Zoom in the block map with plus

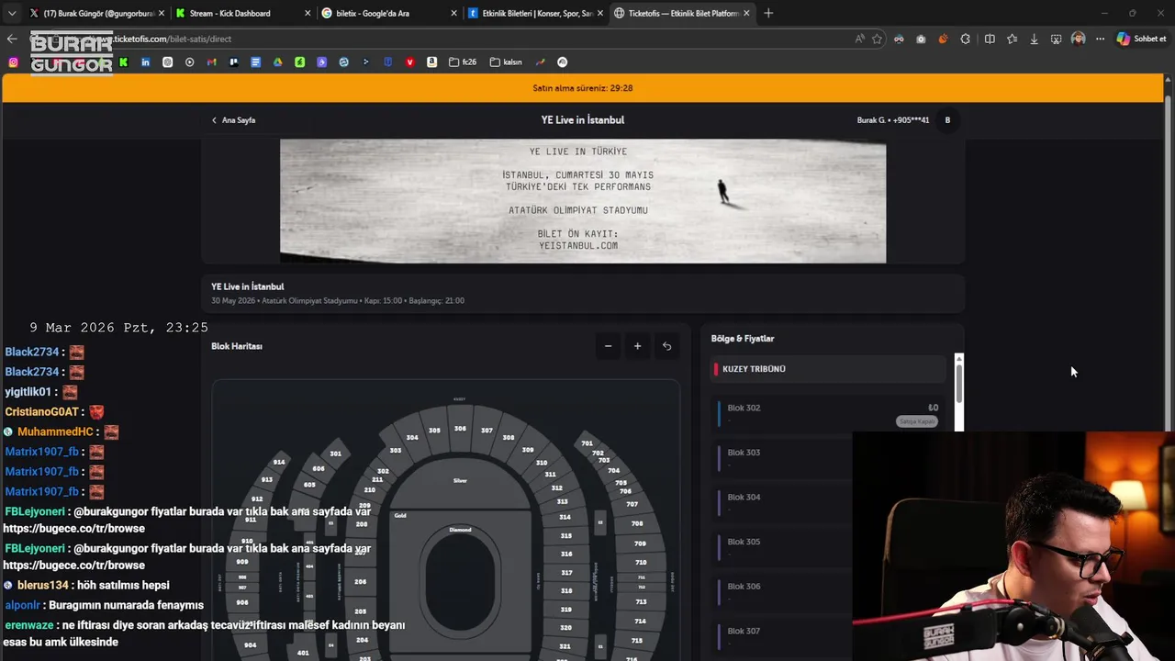tap(637, 346)
